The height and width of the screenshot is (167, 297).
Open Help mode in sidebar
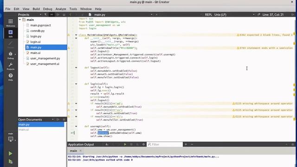tap(11, 77)
